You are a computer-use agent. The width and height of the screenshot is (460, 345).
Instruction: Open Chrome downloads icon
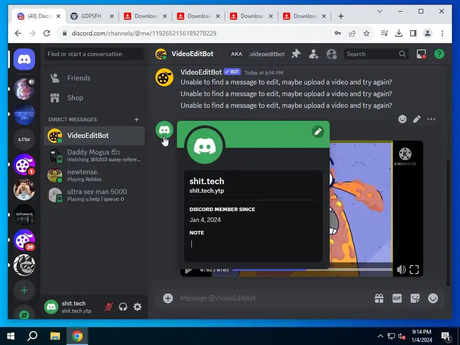pyautogui.click(x=399, y=33)
